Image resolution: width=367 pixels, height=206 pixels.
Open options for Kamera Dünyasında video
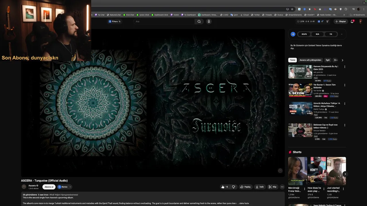pos(345,67)
